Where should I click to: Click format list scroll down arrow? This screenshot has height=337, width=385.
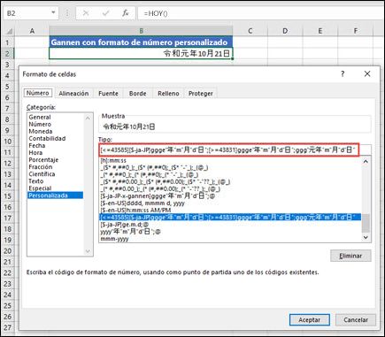pyautogui.click(x=366, y=237)
